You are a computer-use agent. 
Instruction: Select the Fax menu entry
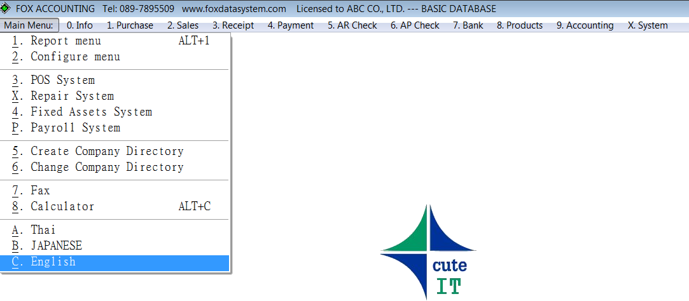115,191
